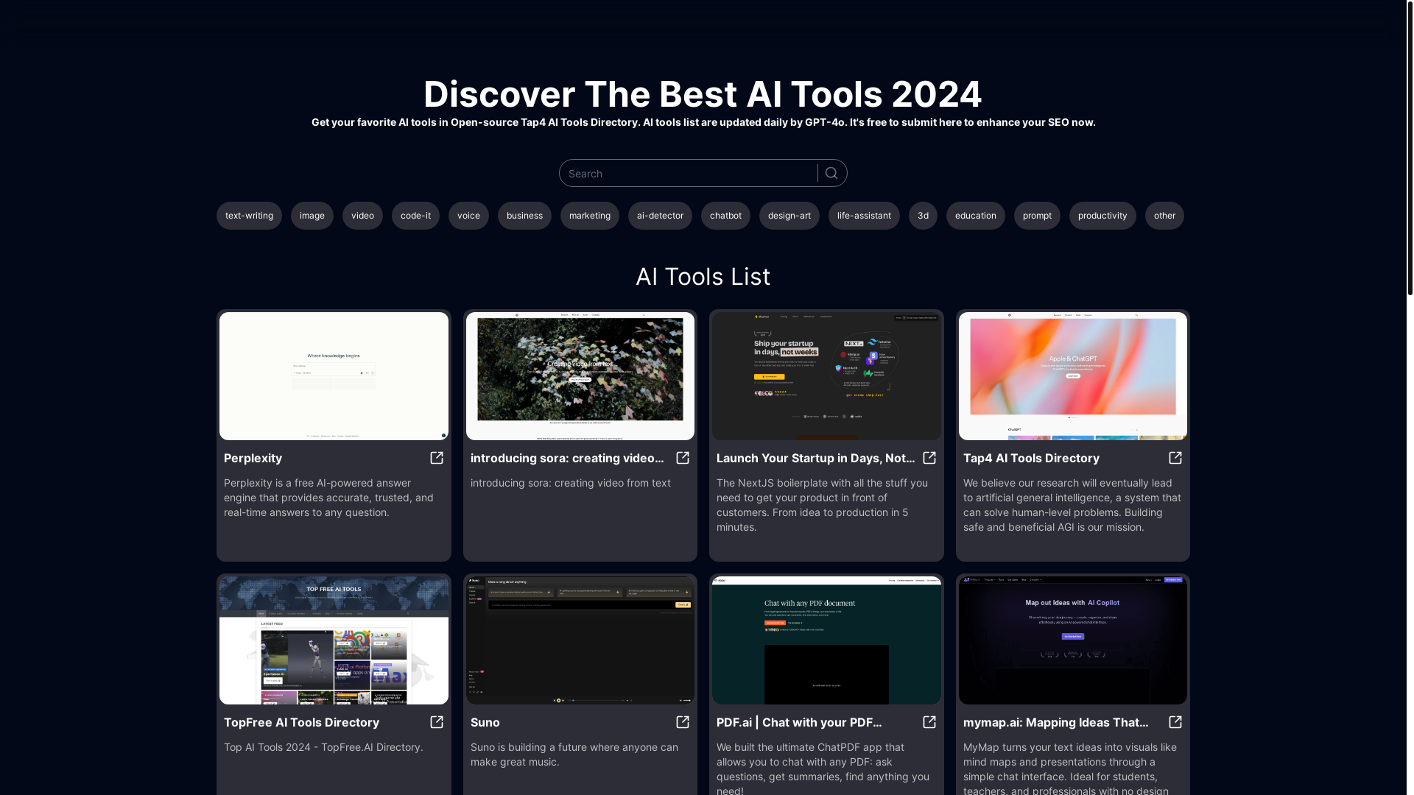The width and height of the screenshot is (1414, 795).
Task: Click Launch Your Startup in Days title
Action: coord(815,458)
